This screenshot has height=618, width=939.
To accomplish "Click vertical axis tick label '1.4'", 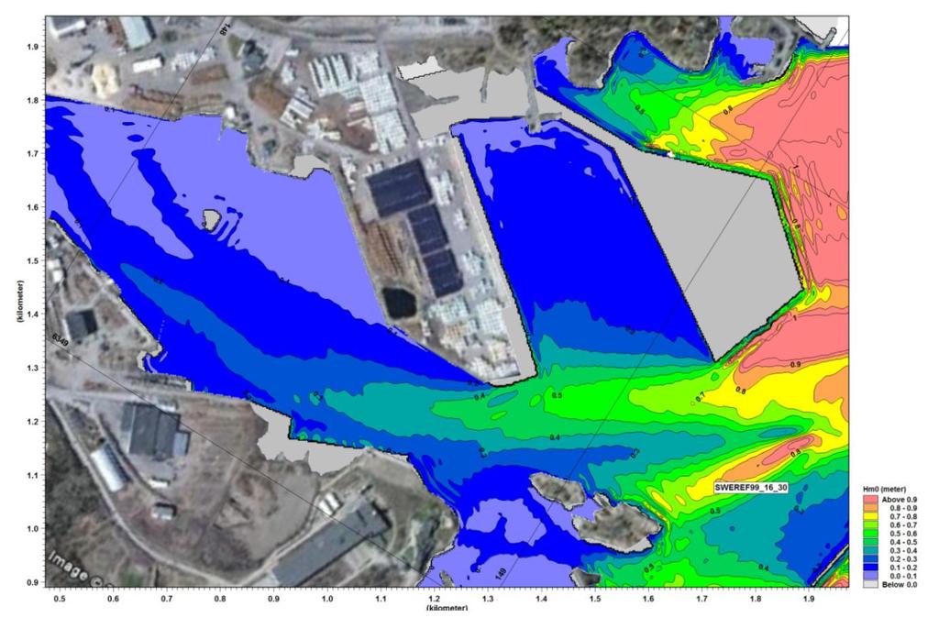I will 33,315.
